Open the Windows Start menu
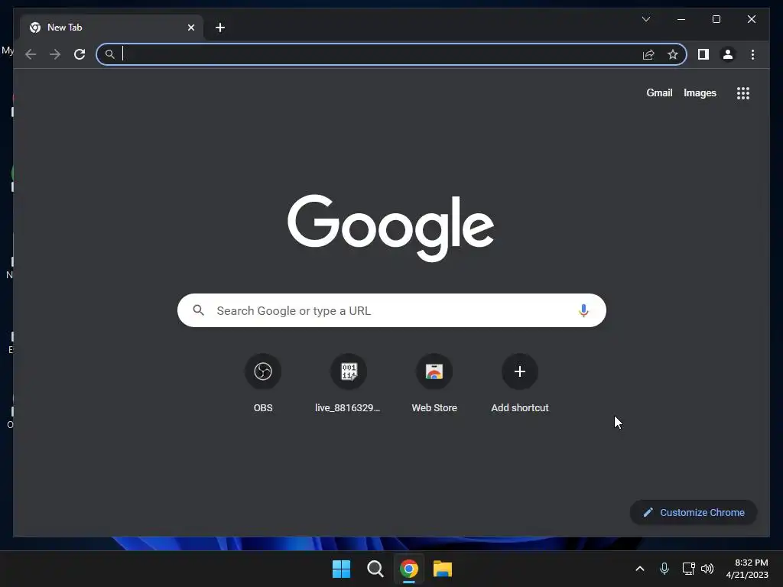The width and height of the screenshot is (783, 587). pos(342,569)
